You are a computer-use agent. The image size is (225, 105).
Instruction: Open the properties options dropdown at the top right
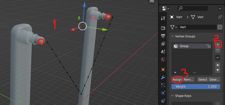pyautogui.click(x=220, y=9)
